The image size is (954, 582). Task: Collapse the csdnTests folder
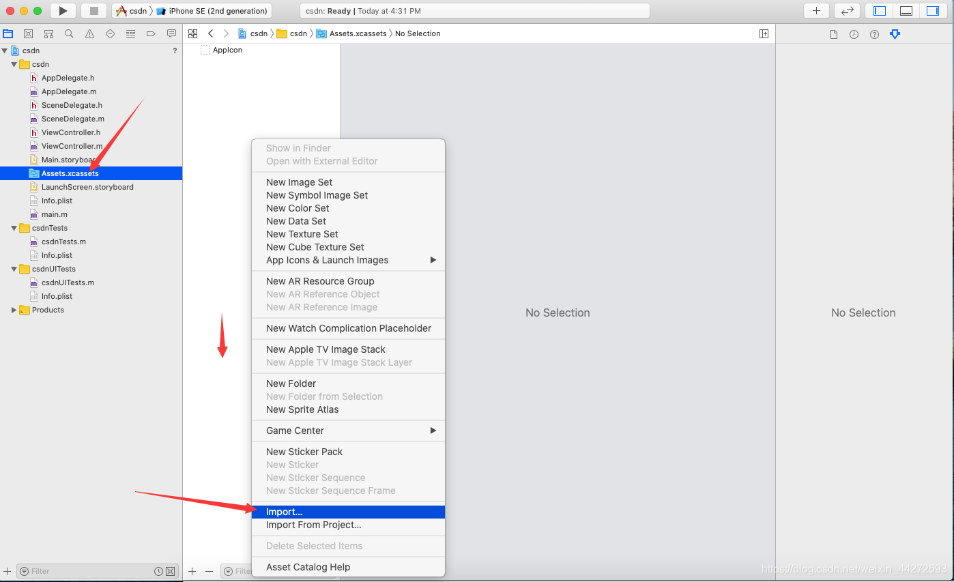click(x=14, y=228)
